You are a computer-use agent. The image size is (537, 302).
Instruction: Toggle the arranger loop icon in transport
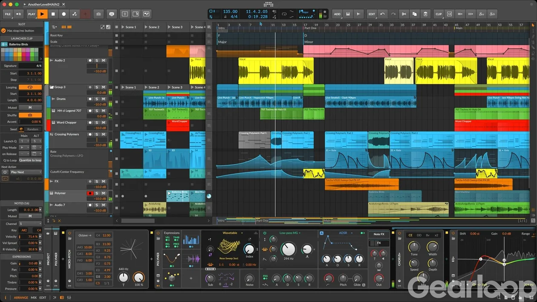(x=284, y=14)
